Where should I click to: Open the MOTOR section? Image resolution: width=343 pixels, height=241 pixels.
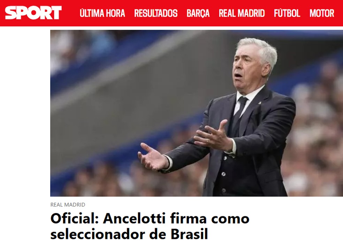tap(322, 13)
